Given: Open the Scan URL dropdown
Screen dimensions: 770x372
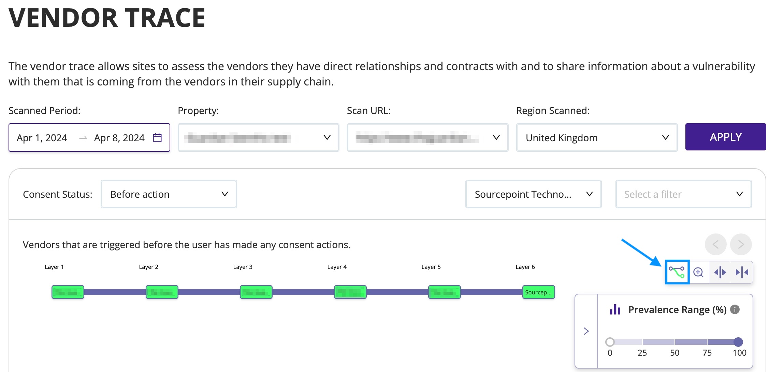Looking at the screenshot, I should (x=427, y=138).
